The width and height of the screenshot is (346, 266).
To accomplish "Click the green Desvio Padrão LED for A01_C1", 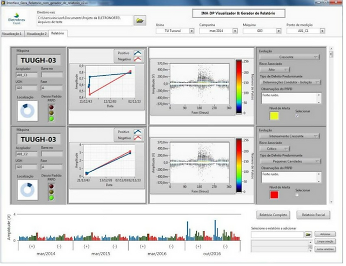I will pyautogui.click(x=51, y=119).
